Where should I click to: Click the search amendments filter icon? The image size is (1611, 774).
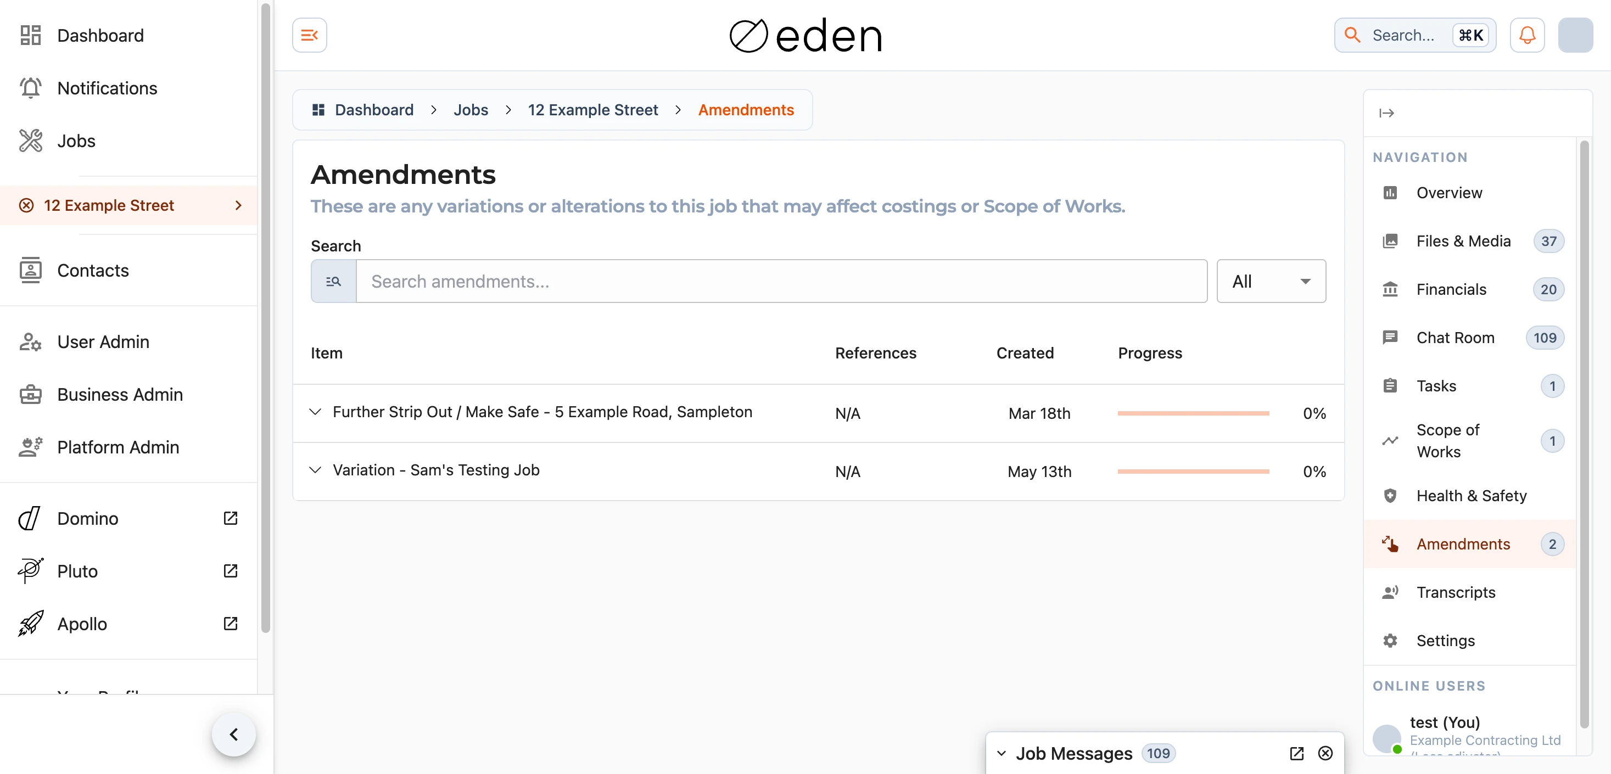(x=333, y=282)
